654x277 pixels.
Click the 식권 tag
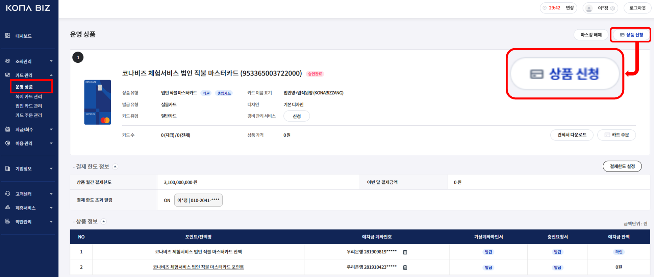pos(206,93)
